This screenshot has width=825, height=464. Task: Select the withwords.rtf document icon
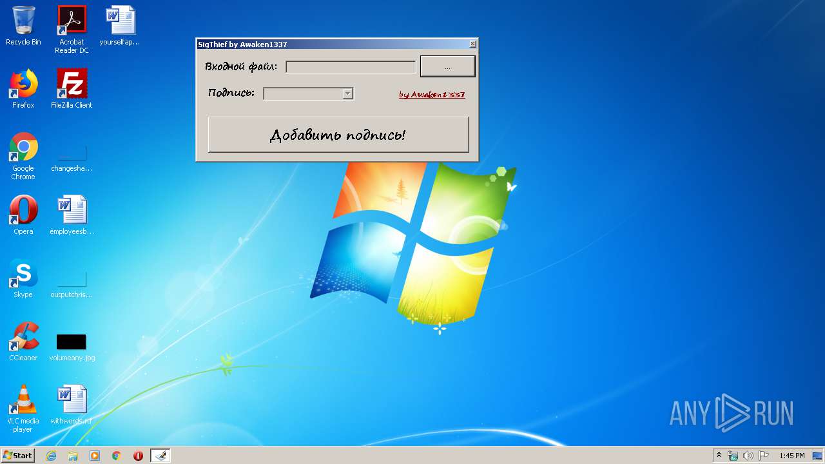click(x=72, y=405)
